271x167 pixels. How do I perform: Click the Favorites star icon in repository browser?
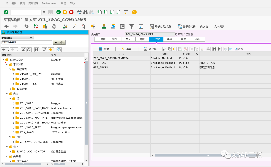tap(51, 50)
